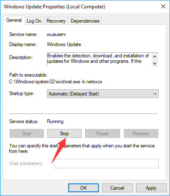Click the Description text box

pyautogui.click(x=99, y=60)
